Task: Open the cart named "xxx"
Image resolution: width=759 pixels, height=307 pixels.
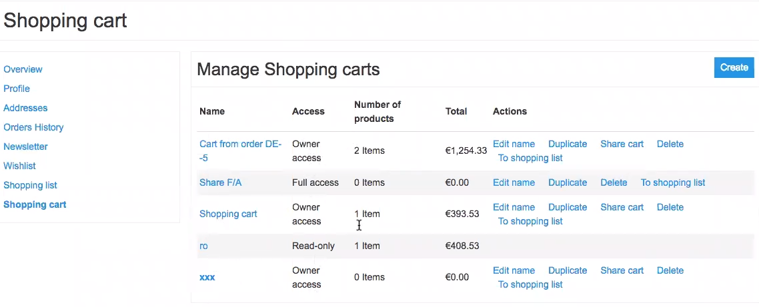Action: pos(207,277)
